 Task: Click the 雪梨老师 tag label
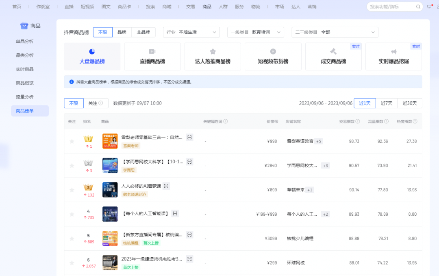131,146
